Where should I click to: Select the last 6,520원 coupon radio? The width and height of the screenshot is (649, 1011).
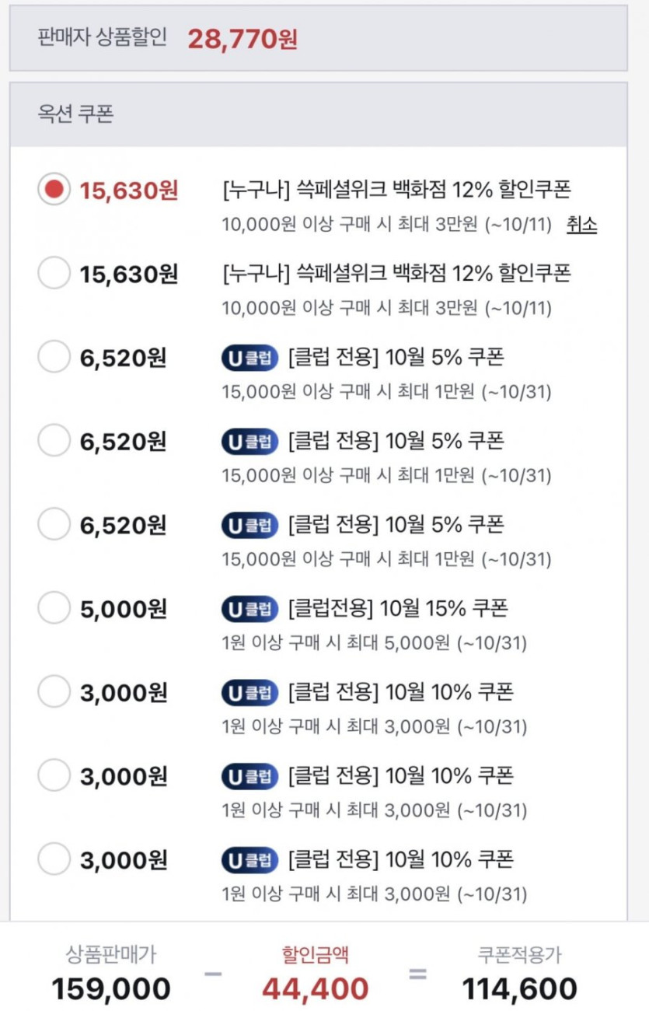54,526
